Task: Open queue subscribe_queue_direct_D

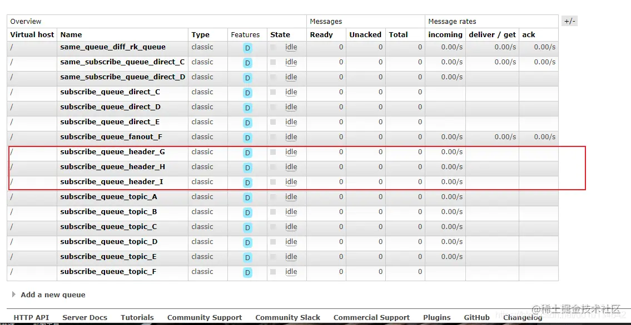Action: point(110,106)
